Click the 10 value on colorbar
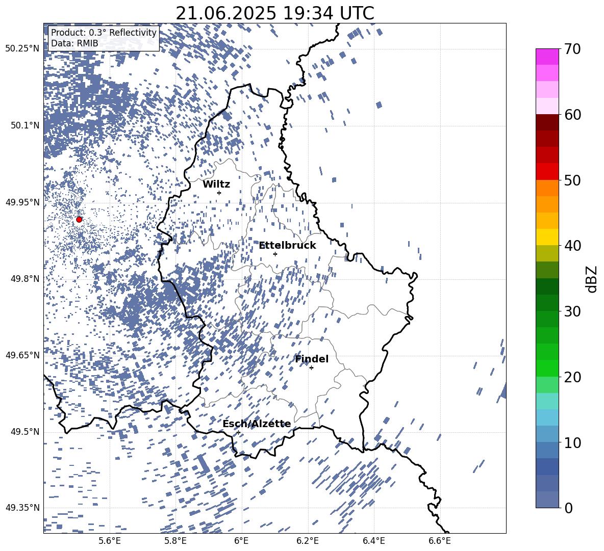604x551 pixels. tap(572, 443)
